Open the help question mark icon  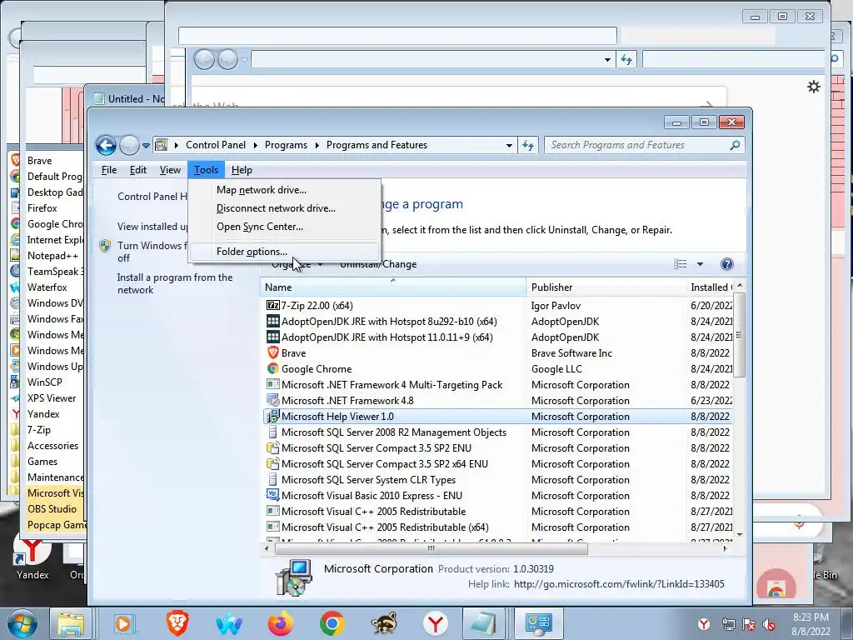pyautogui.click(x=726, y=264)
